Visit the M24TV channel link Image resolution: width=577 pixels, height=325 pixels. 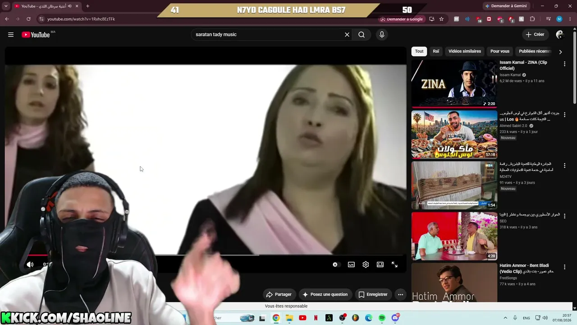[x=505, y=176]
